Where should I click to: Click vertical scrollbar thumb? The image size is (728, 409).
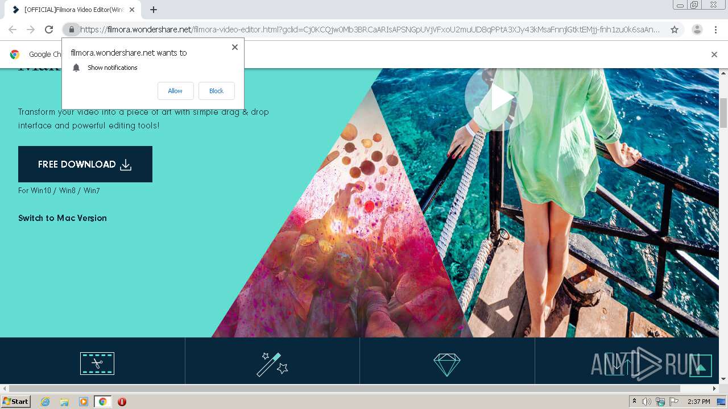[x=723, y=112]
